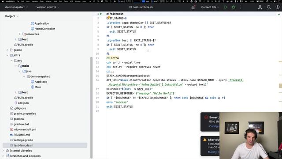The image size is (282, 159).
Task: Open the Code With Me user icon
Action: coord(260,7)
